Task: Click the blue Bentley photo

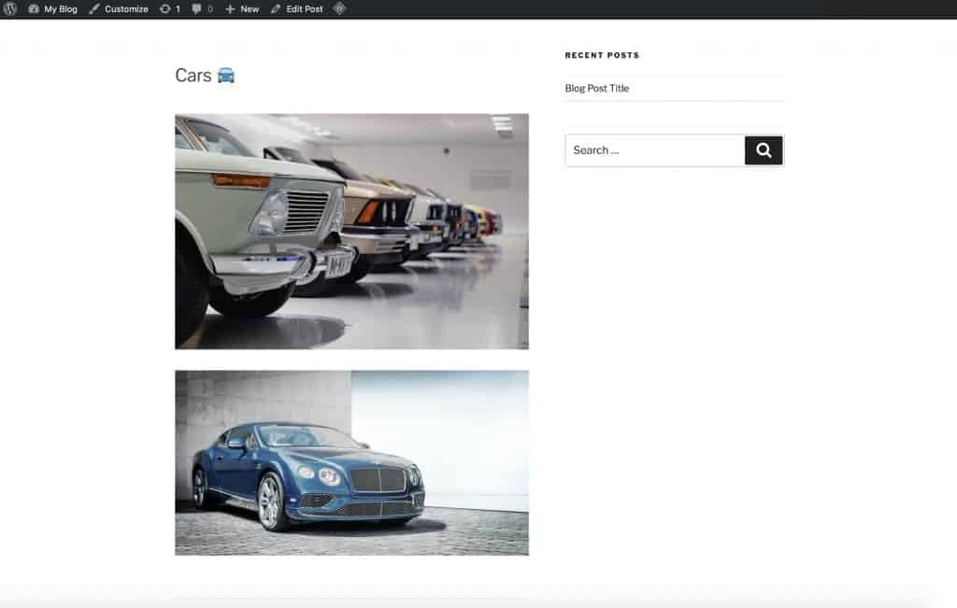Action: [351, 461]
